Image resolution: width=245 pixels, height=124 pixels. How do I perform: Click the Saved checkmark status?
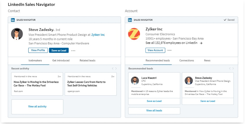pyautogui.click(x=229, y=20)
